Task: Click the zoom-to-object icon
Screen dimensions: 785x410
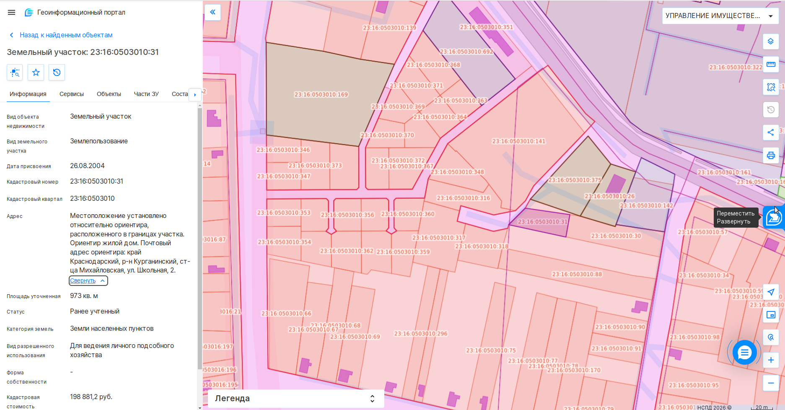Action: tap(15, 73)
